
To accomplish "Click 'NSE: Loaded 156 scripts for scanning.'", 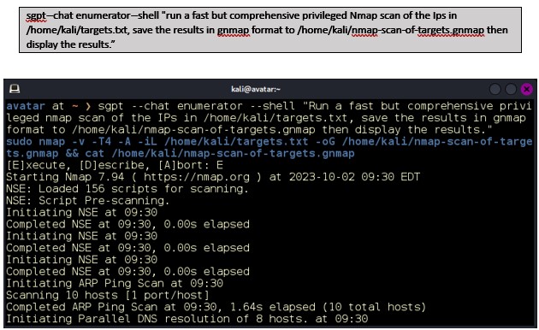I will (x=127, y=189).
